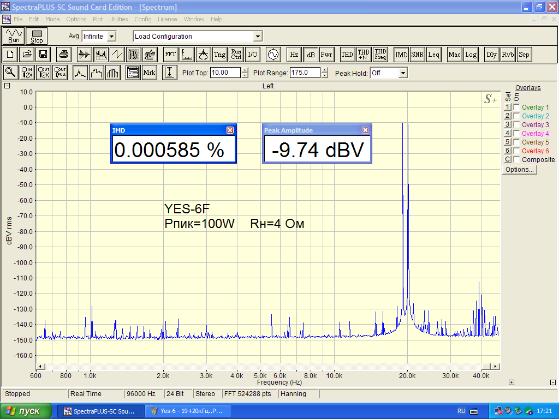Open the Utilities menu

click(118, 19)
